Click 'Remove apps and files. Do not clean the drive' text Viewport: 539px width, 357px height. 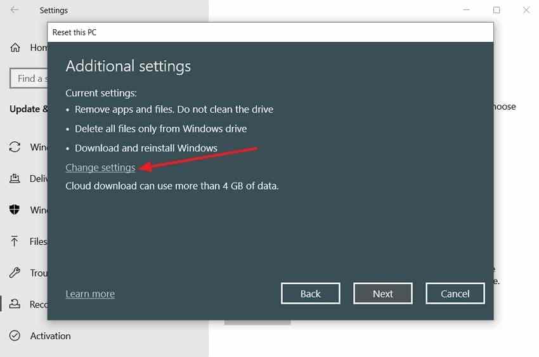tap(174, 109)
